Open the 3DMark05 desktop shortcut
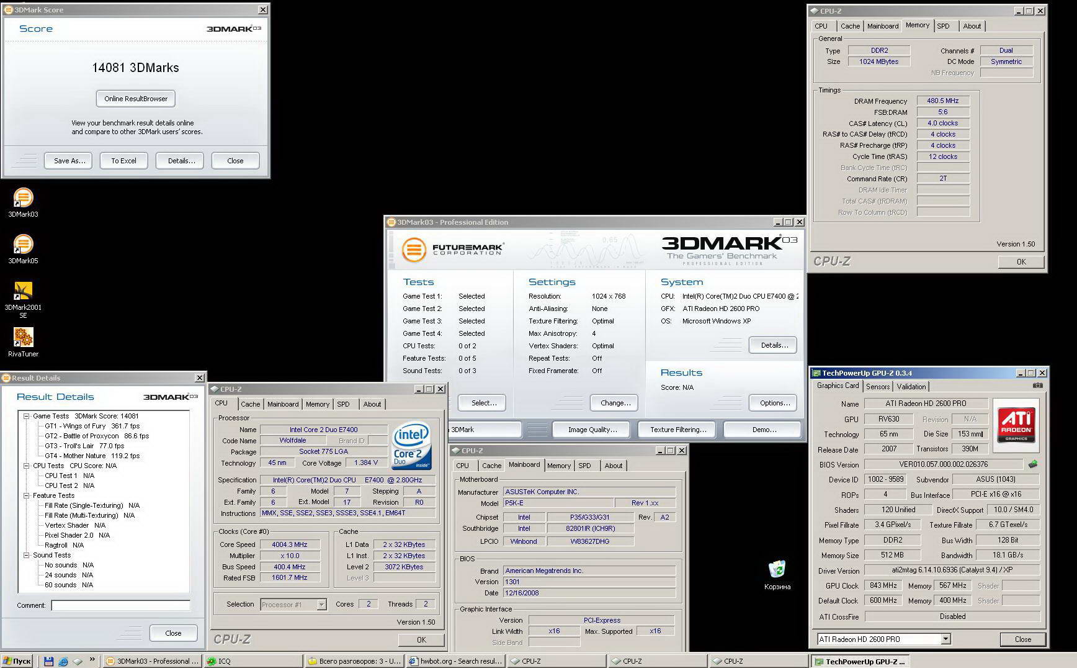This screenshot has height=668, width=1077. (x=23, y=249)
